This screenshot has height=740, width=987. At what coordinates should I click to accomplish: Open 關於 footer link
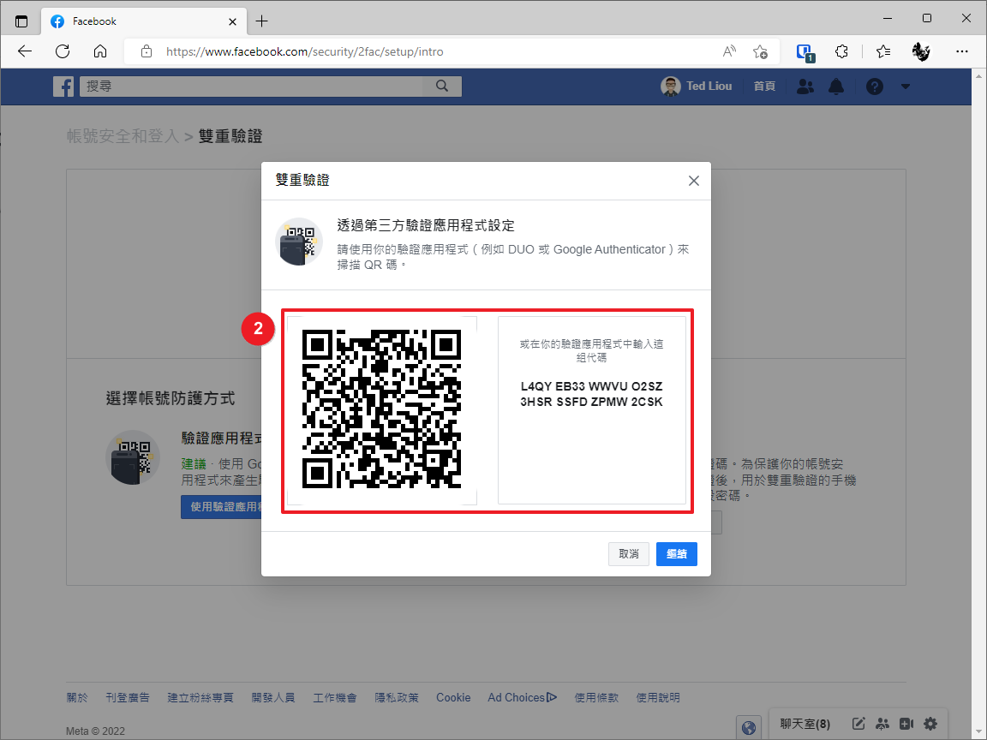pyautogui.click(x=77, y=697)
